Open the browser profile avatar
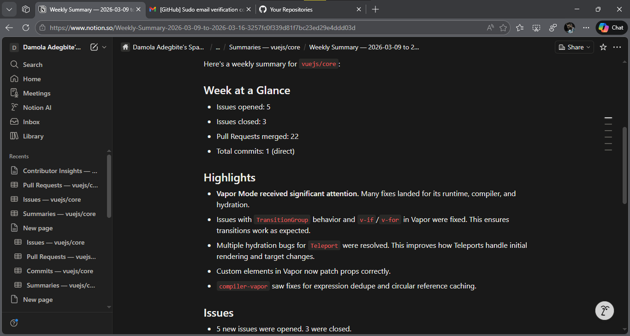 pyautogui.click(x=570, y=28)
